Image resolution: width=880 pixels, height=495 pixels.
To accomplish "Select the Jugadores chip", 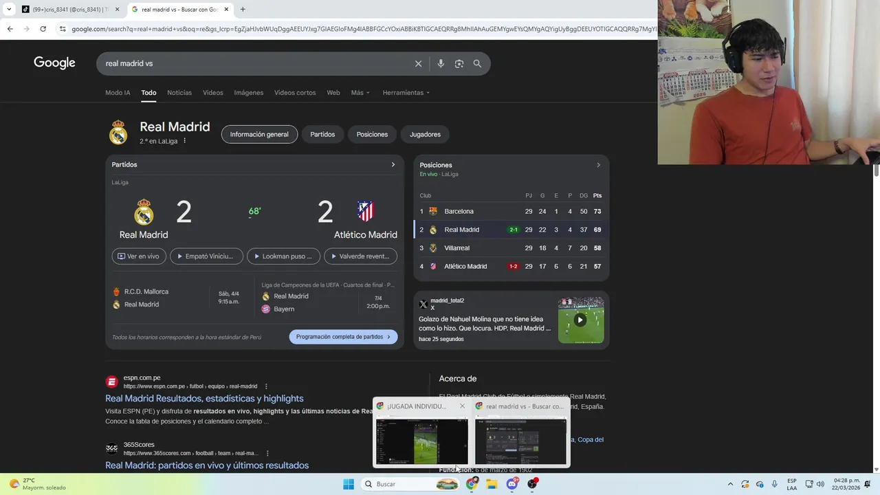I will pos(425,134).
